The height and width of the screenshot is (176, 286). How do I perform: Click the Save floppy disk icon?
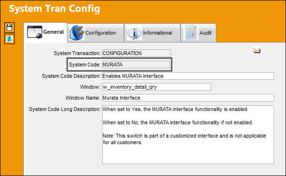(10, 28)
